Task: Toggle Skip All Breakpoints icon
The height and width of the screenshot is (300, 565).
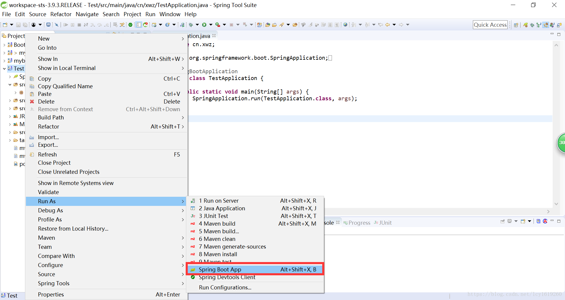Action: pos(56,25)
